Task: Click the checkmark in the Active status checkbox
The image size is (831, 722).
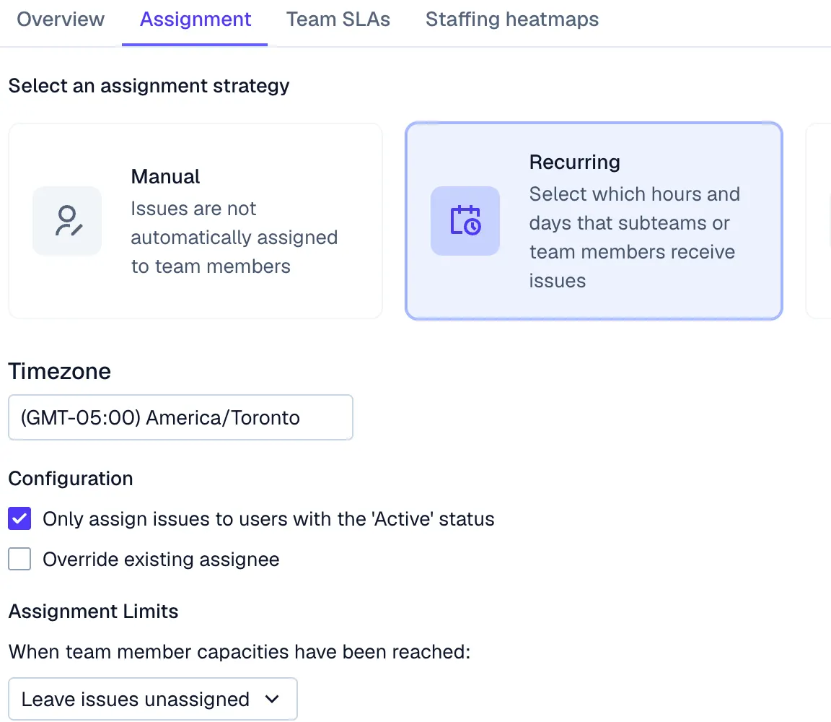Action: 19,518
